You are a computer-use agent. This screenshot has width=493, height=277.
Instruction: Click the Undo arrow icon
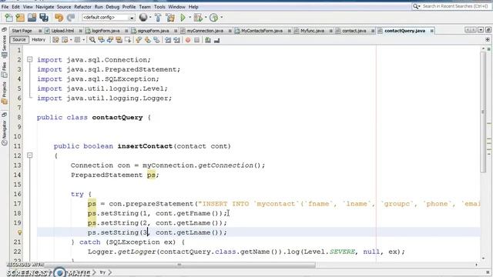point(59,18)
